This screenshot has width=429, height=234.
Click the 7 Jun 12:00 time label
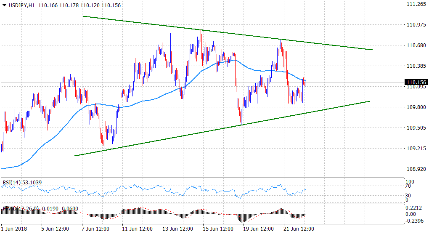(95, 229)
